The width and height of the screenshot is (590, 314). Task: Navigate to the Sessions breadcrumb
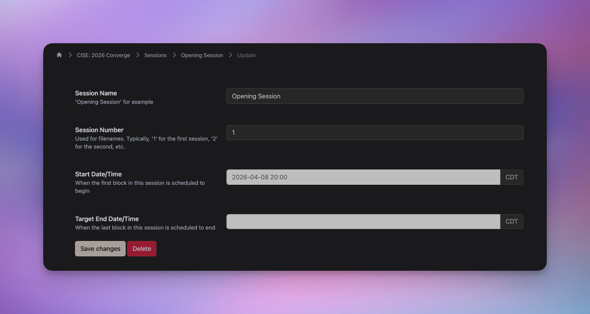155,55
